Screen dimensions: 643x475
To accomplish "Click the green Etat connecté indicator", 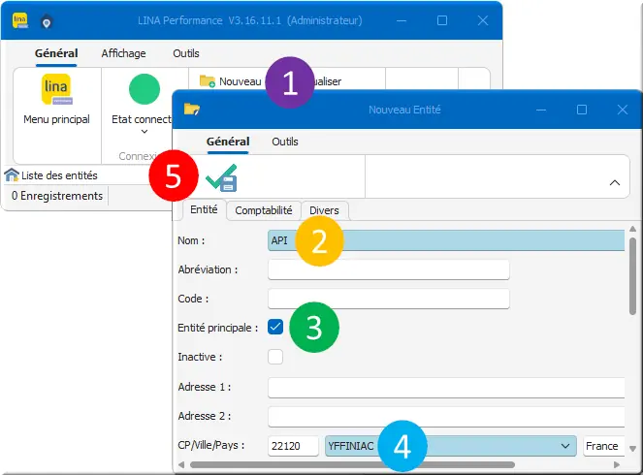I will point(145,89).
